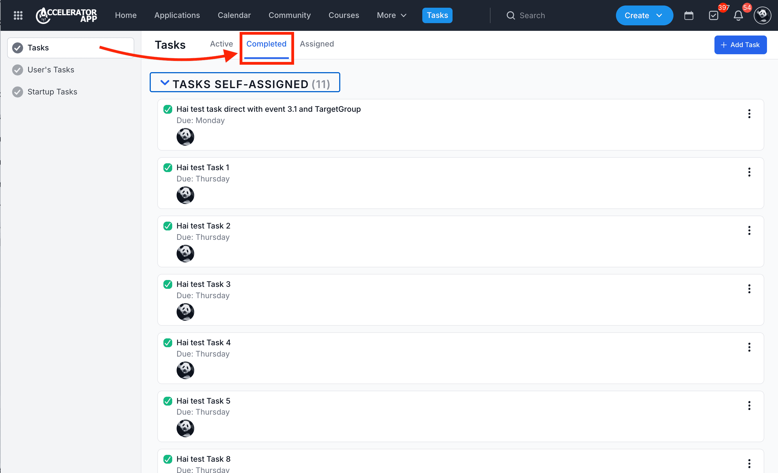Select Startup Tasks in the sidebar
778x473 pixels.
coord(52,92)
